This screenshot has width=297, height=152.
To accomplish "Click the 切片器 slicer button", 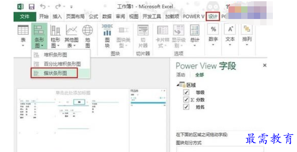I will [x=143, y=36].
